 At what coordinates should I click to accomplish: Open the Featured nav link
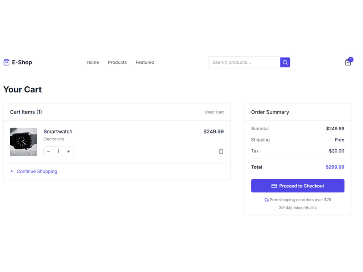click(145, 62)
